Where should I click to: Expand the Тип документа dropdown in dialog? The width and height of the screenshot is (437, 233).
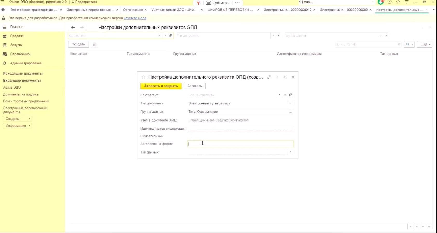tap(290, 103)
